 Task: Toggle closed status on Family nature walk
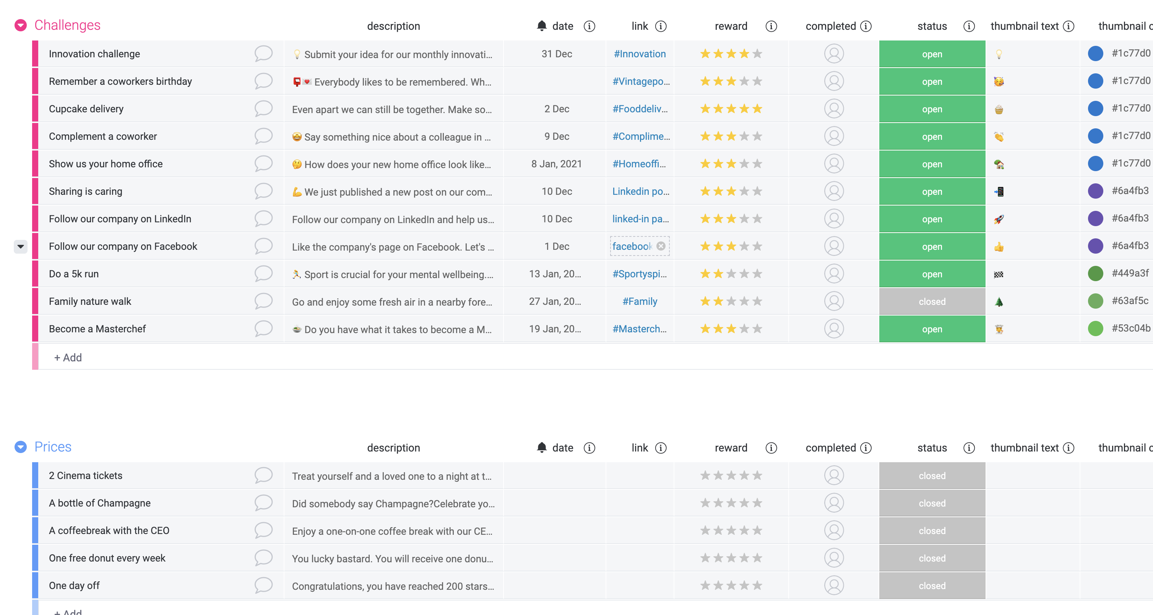[932, 302]
